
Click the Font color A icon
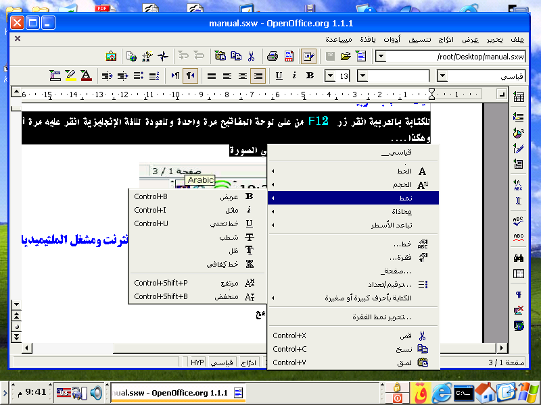(86, 76)
